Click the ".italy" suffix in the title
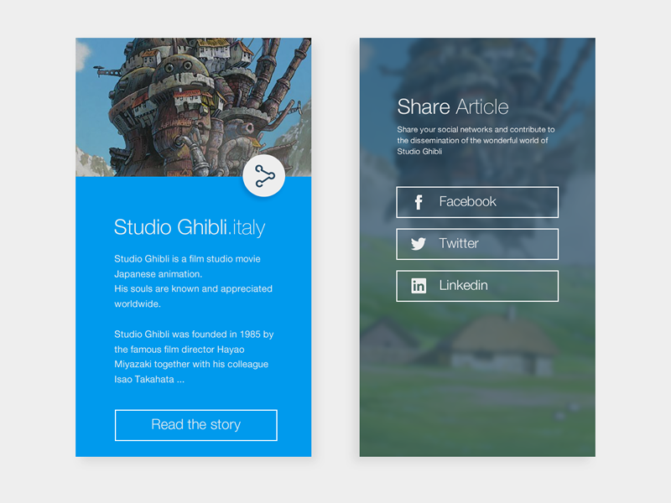Image resolution: width=671 pixels, height=503 pixels. [247, 227]
